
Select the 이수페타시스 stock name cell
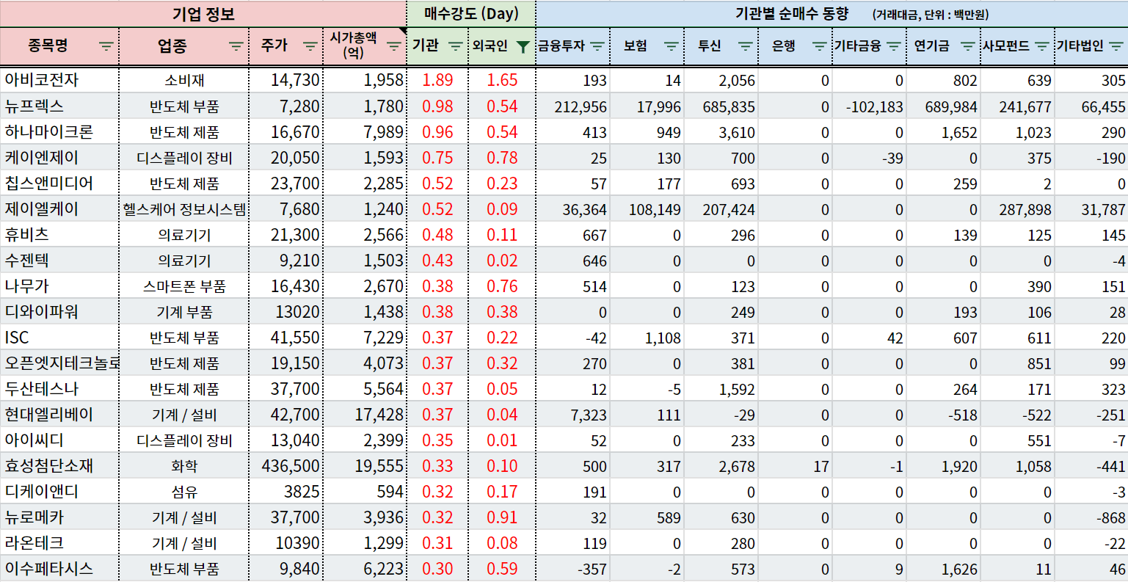tap(59, 569)
